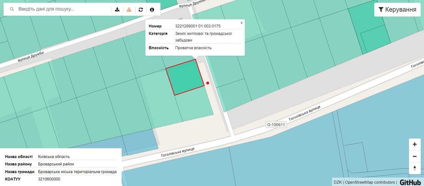Click the Землі житлової category text
Viewport: 424px width, 186px height.
[x=204, y=37]
